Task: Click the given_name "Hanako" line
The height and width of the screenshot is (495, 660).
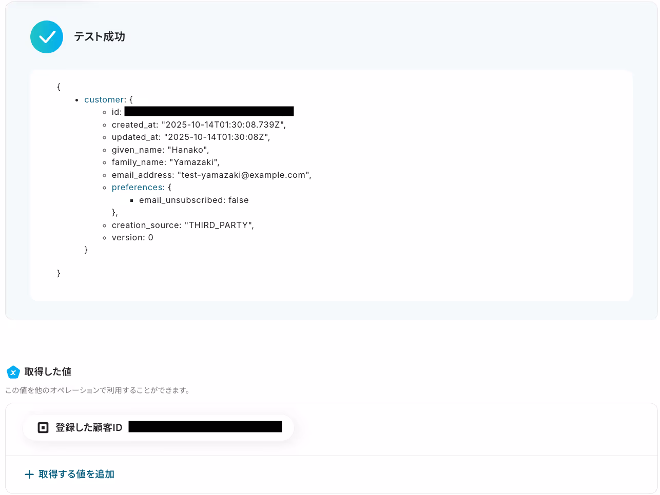Action: coord(161,150)
